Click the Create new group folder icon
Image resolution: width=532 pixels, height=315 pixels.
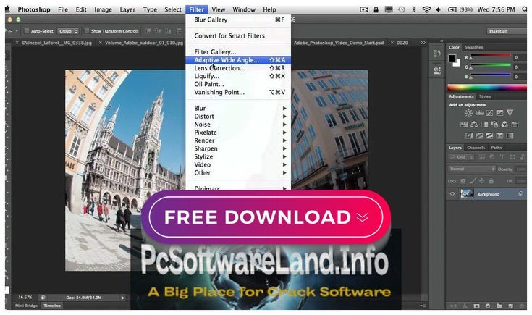[499, 306]
